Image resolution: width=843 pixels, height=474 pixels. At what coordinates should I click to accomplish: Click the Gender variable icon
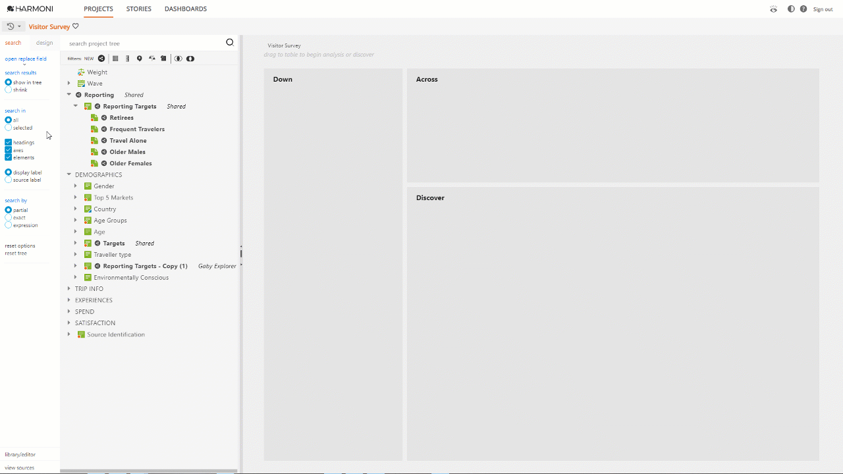(x=88, y=186)
